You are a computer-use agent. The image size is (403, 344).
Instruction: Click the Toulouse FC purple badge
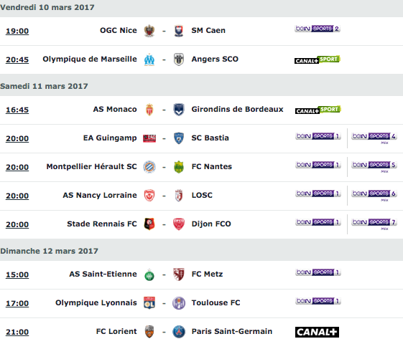(179, 303)
